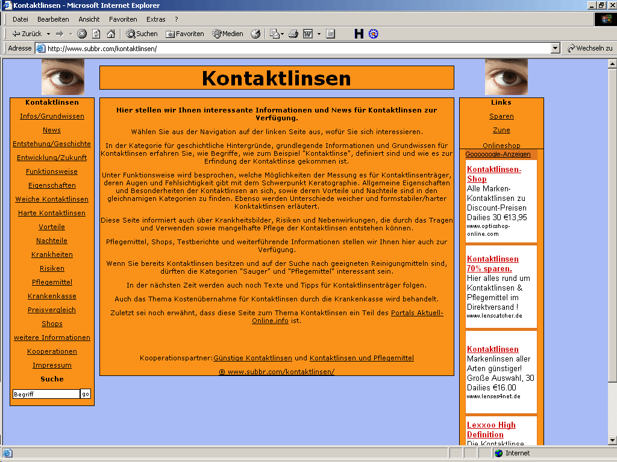Refresh the page with the reload icon

96,34
